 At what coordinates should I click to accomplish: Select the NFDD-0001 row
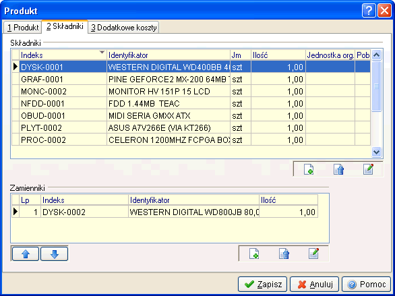click(x=191, y=103)
